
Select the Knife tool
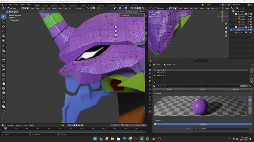pyautogui.click(x=4, y=79)
